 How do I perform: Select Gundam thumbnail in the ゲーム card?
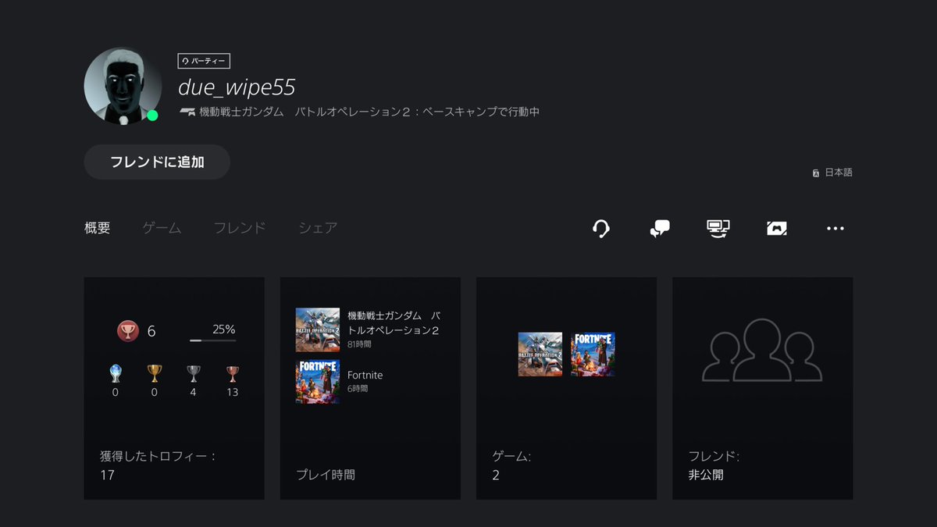tap(540, 354)
